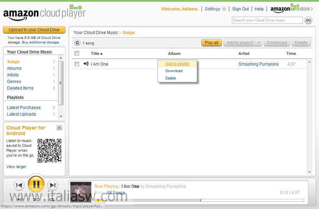The image size is (319, 209).
Task: Click the sidebar scrollbar up arrow
Action: pyautogui.click(x=61, y=58)
